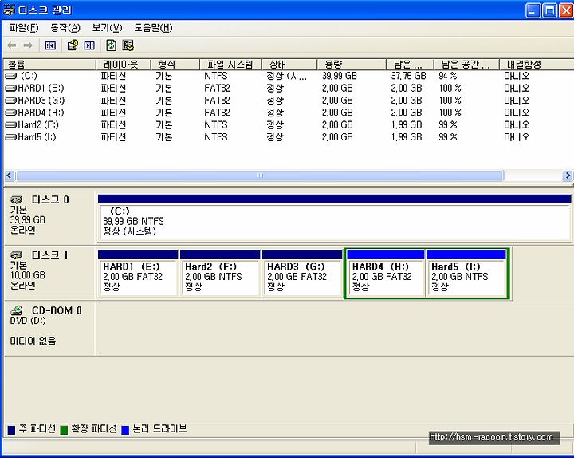This screenshot has height=458, width=574.
Task: Open the disk settings toolbar icon
Action: point(128,45)
